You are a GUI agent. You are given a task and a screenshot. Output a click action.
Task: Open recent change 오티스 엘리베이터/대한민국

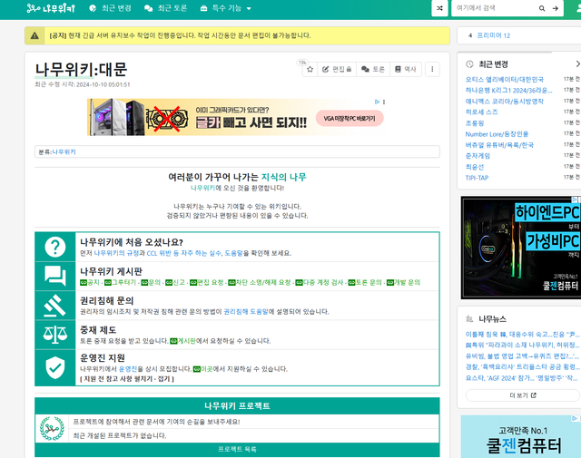click(x=505, y=79)
